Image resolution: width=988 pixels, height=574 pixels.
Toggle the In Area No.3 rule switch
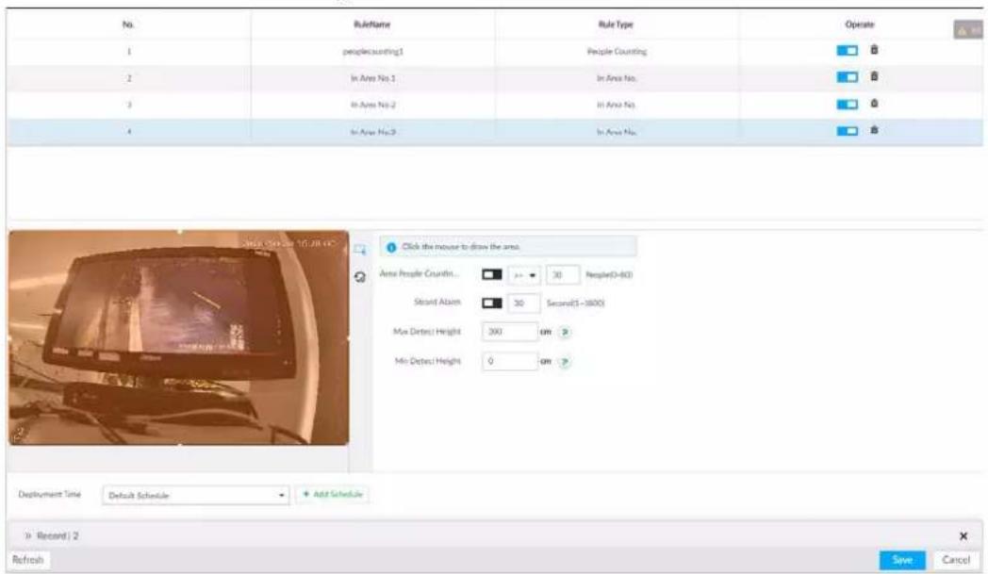click(847, 131)
